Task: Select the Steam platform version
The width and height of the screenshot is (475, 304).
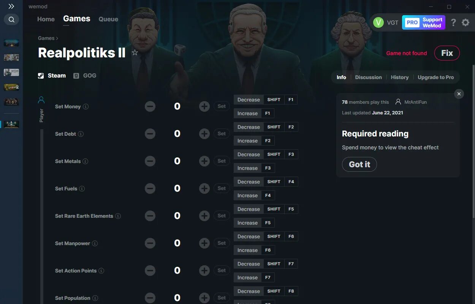Action: pos(52,76)
